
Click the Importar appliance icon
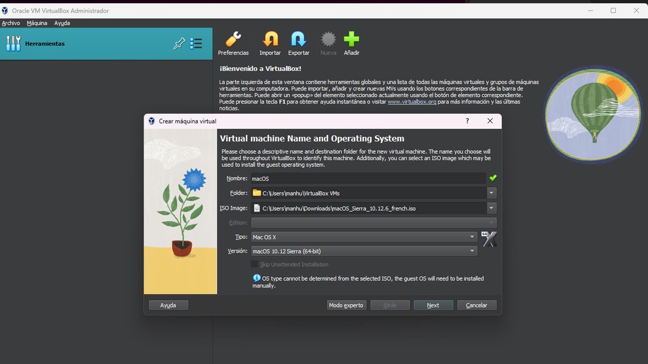point(270,43)
